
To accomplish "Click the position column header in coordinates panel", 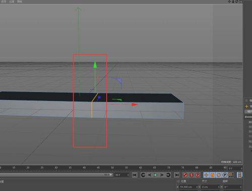I will [183, 181].
